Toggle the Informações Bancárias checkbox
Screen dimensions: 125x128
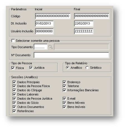(x=64, y=90)
